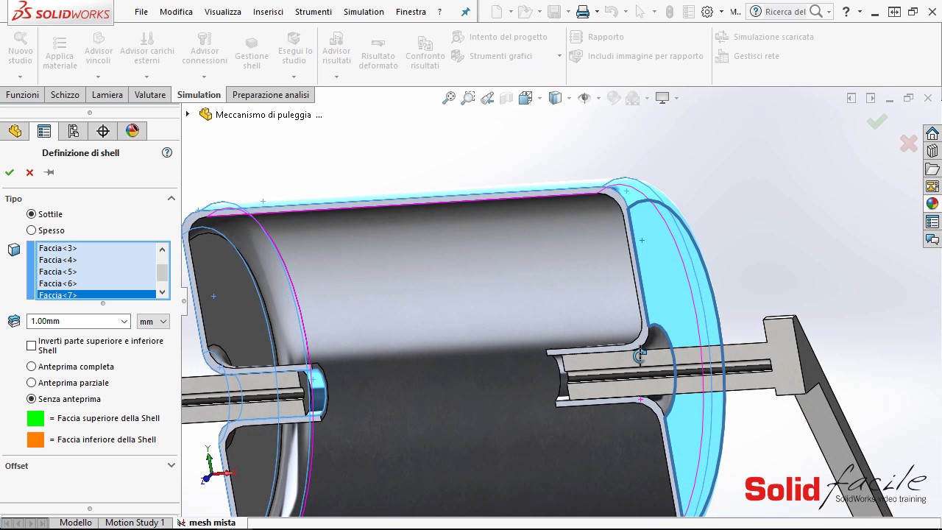Click the Zoom to fit magnifier icon
The image size is (942, 530).
(x=448, y=98)
